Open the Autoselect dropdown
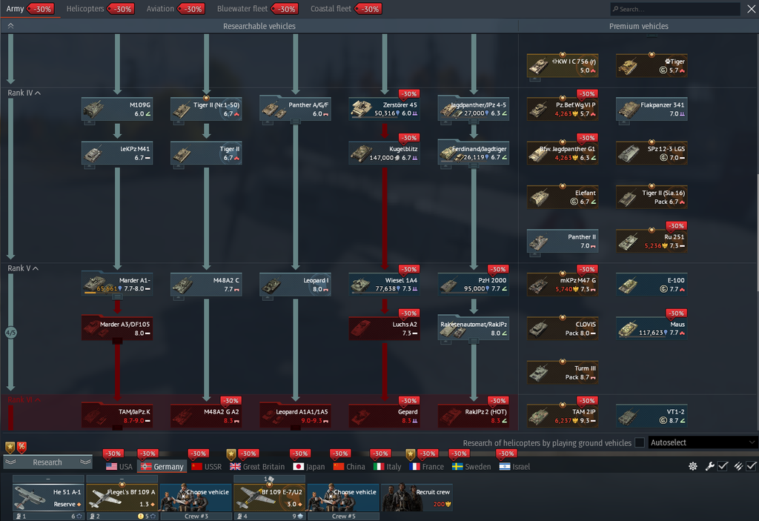 pyautogui.click(x=703, y=442)
